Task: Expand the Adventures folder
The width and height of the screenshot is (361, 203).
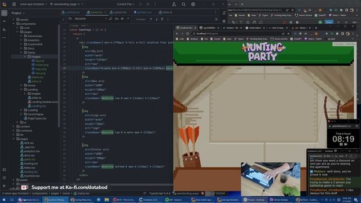Action: pyautogui.click(x=21, y=36)
